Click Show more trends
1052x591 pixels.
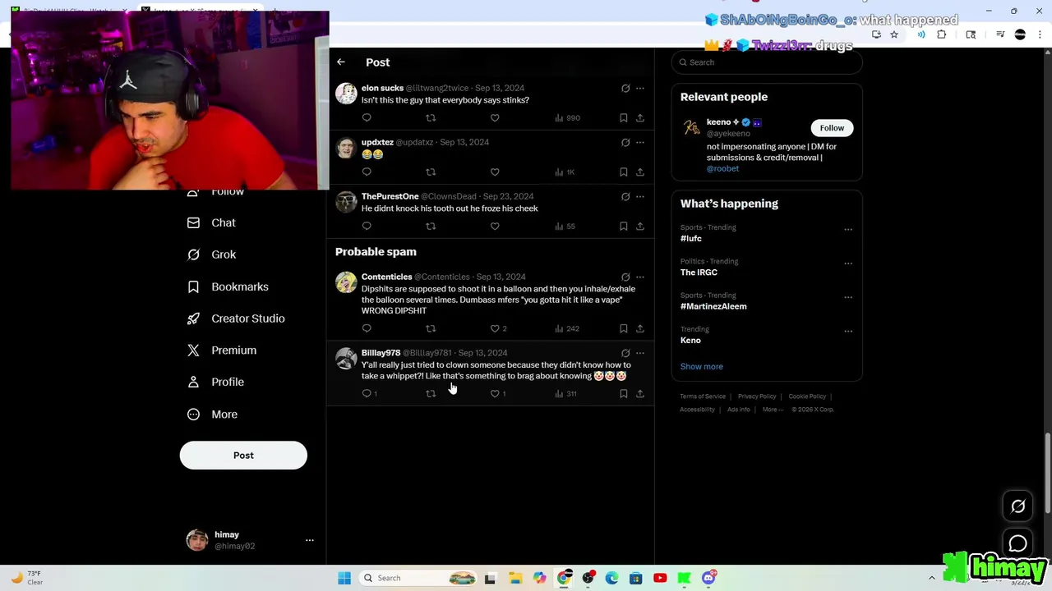[702, 367]
